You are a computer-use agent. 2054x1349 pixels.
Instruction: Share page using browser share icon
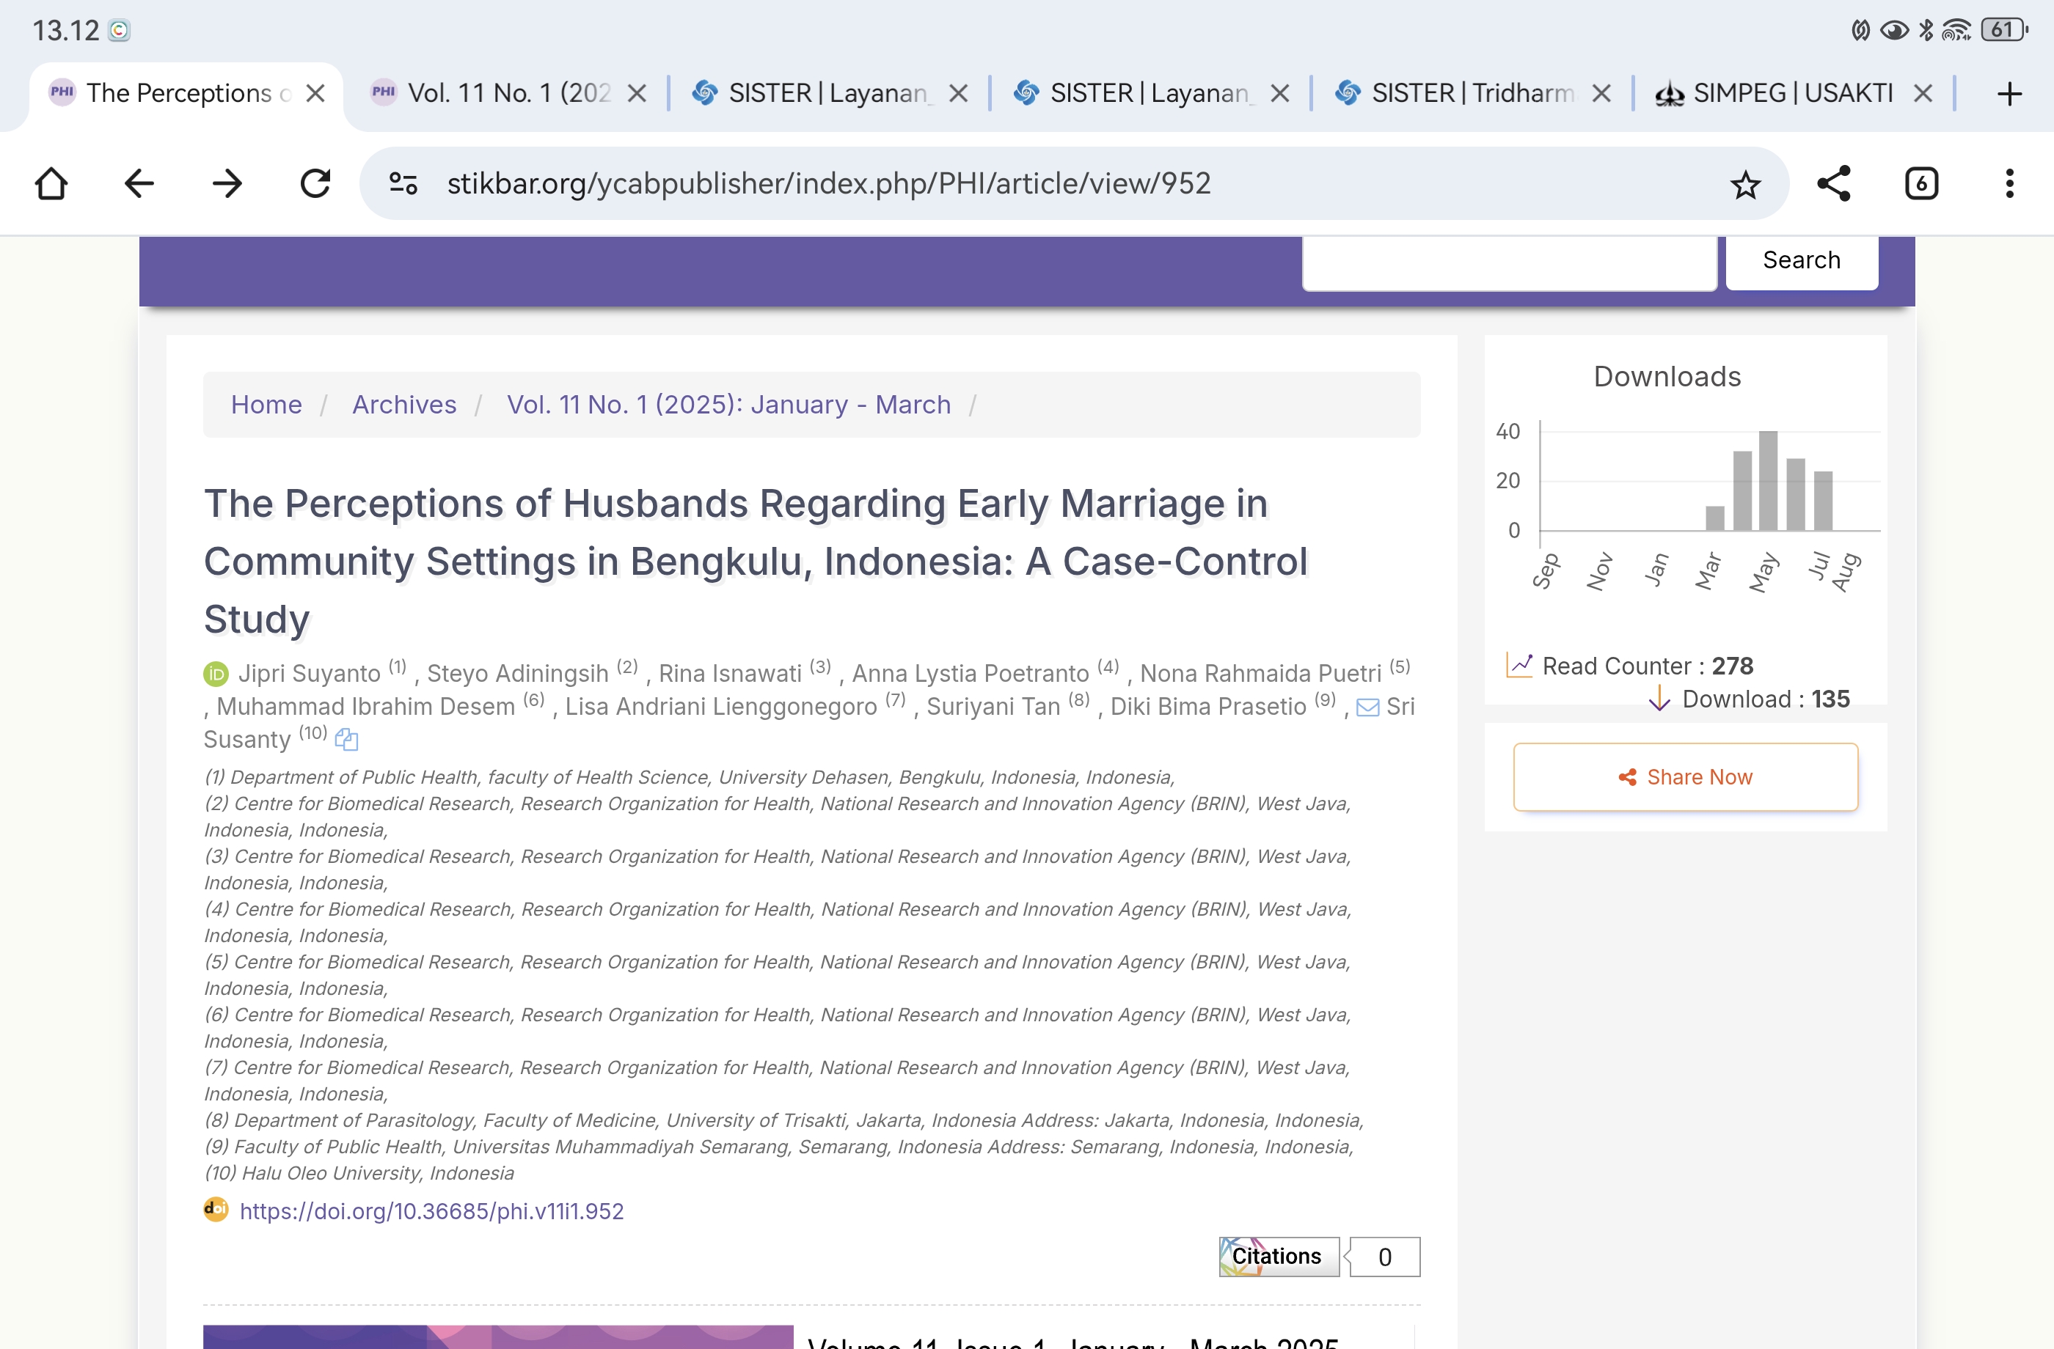(x=1833, y=183)
